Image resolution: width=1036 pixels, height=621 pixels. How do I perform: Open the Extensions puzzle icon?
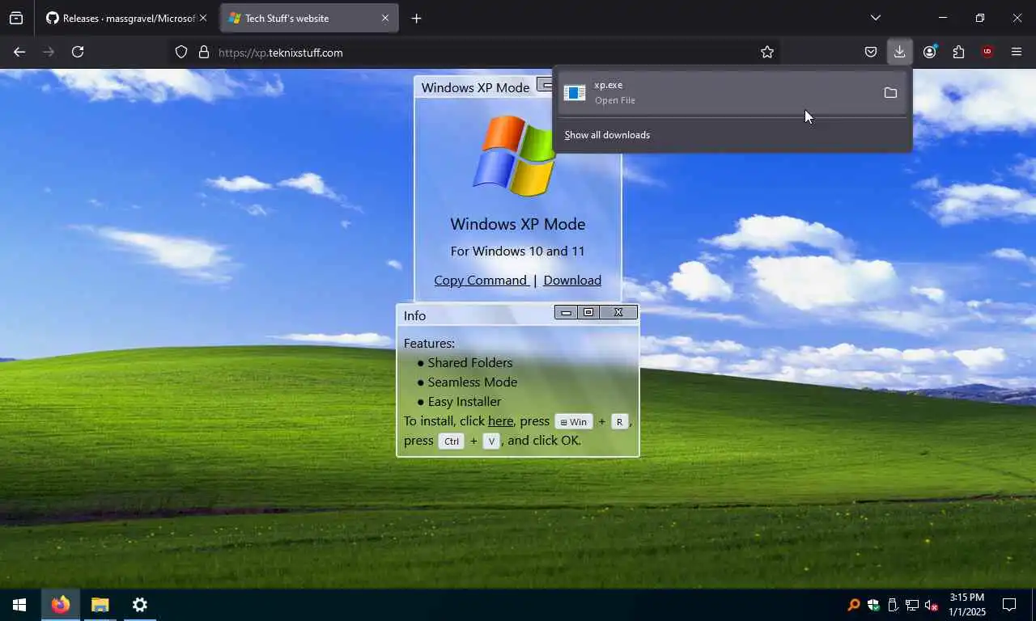point(958,52)
